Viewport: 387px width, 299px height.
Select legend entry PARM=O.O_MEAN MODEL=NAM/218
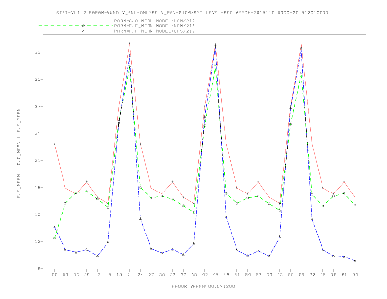tap(154, 21)
